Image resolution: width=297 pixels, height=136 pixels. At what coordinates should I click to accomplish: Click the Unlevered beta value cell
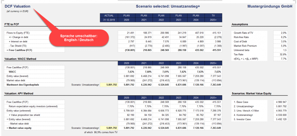pos(280,50)
